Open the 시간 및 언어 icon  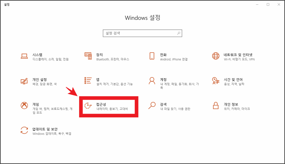(x=216, y=81)
